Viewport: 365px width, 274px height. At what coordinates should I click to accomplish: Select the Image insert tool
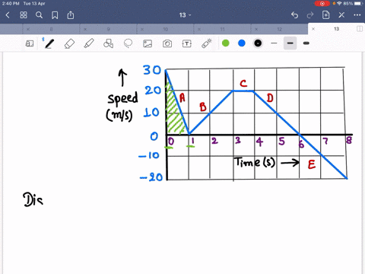click(x=148, y=43)
